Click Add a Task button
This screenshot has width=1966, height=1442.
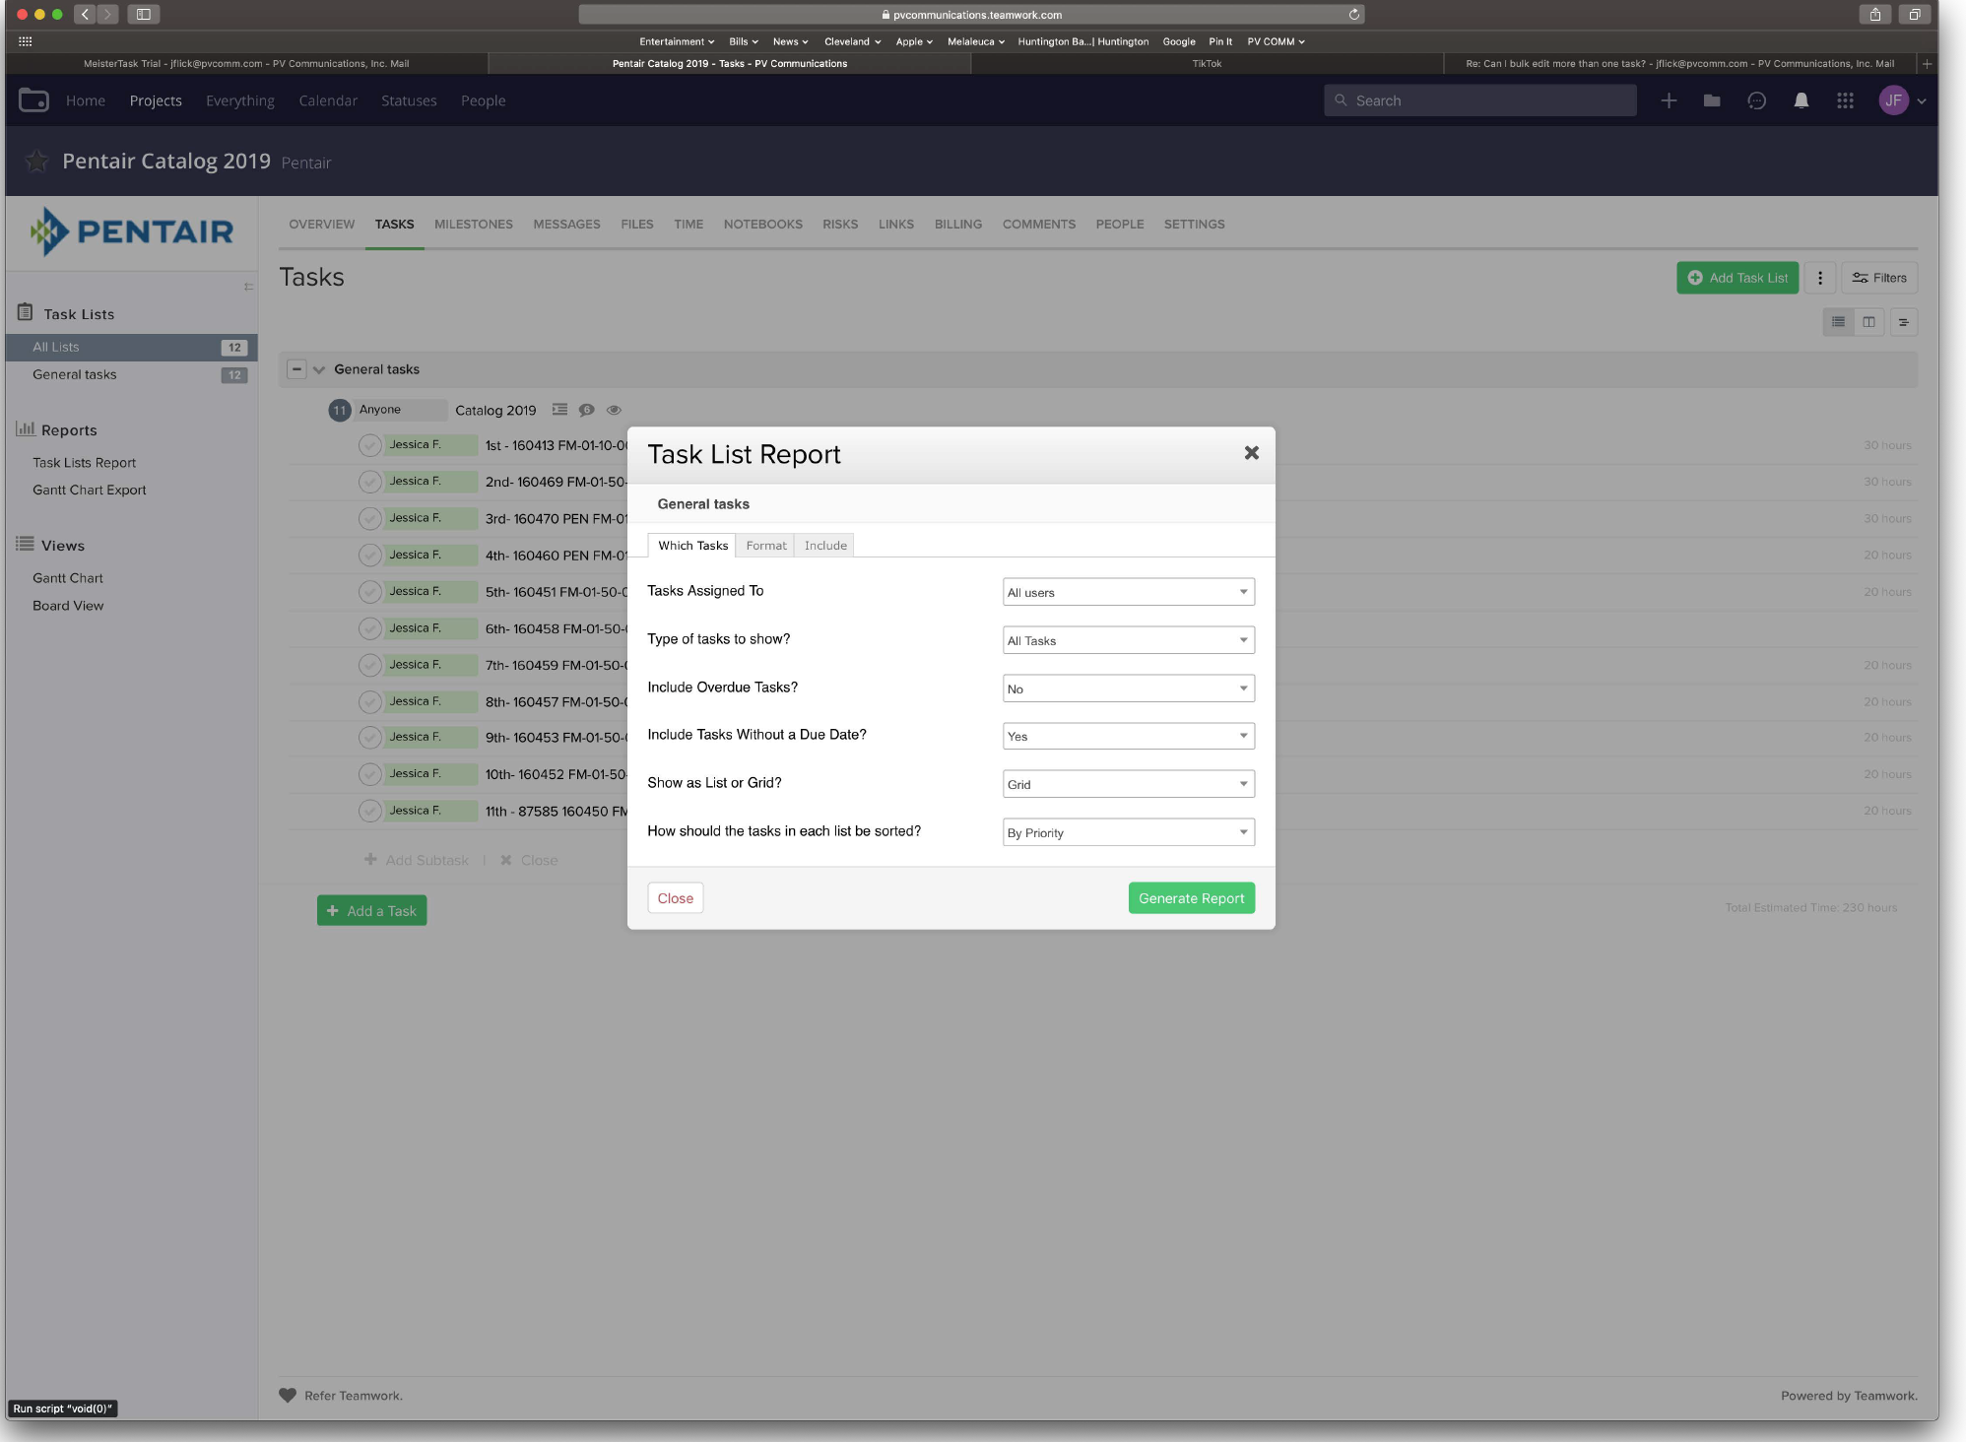point(371,911)
